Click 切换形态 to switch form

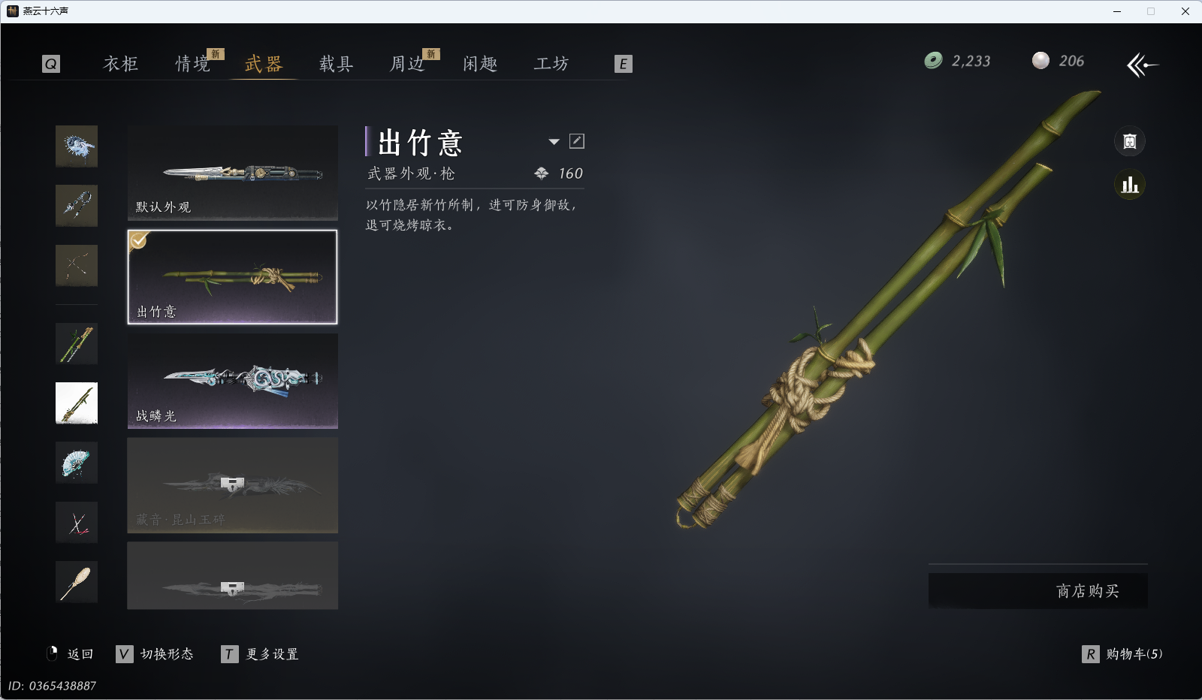click(155, 654)
